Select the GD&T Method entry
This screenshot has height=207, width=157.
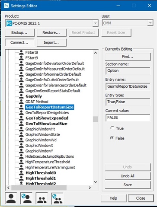click(x=37, y=102)
